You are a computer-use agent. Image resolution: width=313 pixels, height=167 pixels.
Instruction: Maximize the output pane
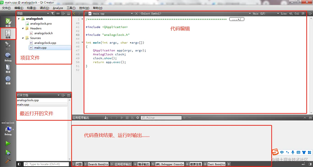(310, 118)
